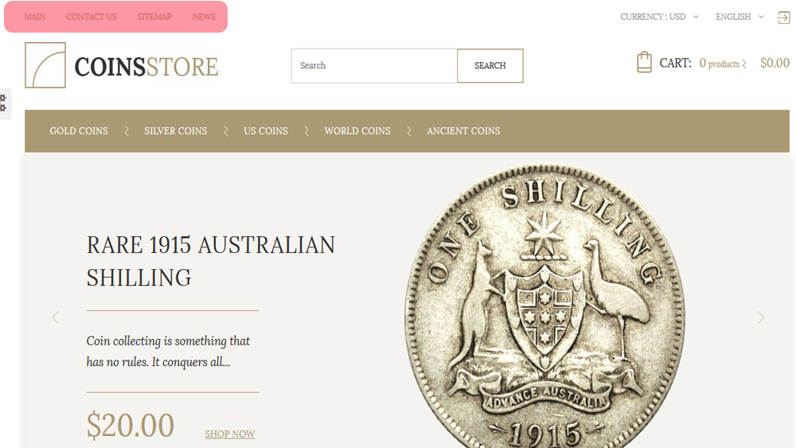The image size is (796, 448).
Task: Go to Ancient Coins category
Action: tap(463, 131)
